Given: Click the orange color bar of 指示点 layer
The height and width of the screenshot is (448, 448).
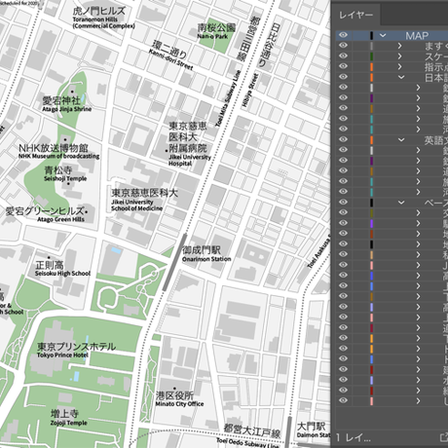Looking at the screenshot, I should point(371,66).
